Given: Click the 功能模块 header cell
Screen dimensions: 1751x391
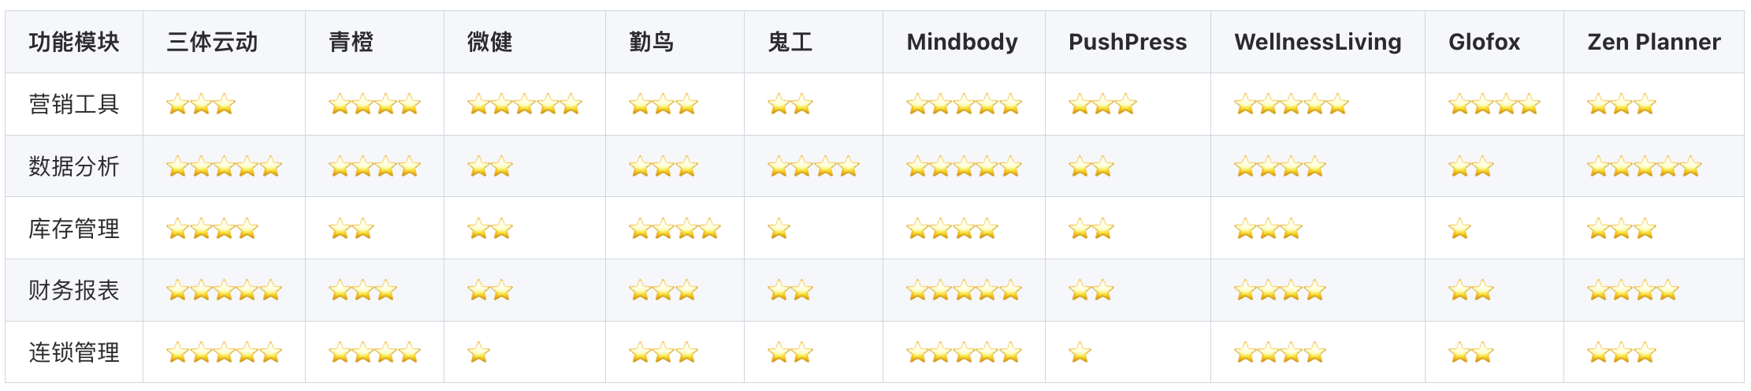Looking at the screenshot, I should [73, 42].
